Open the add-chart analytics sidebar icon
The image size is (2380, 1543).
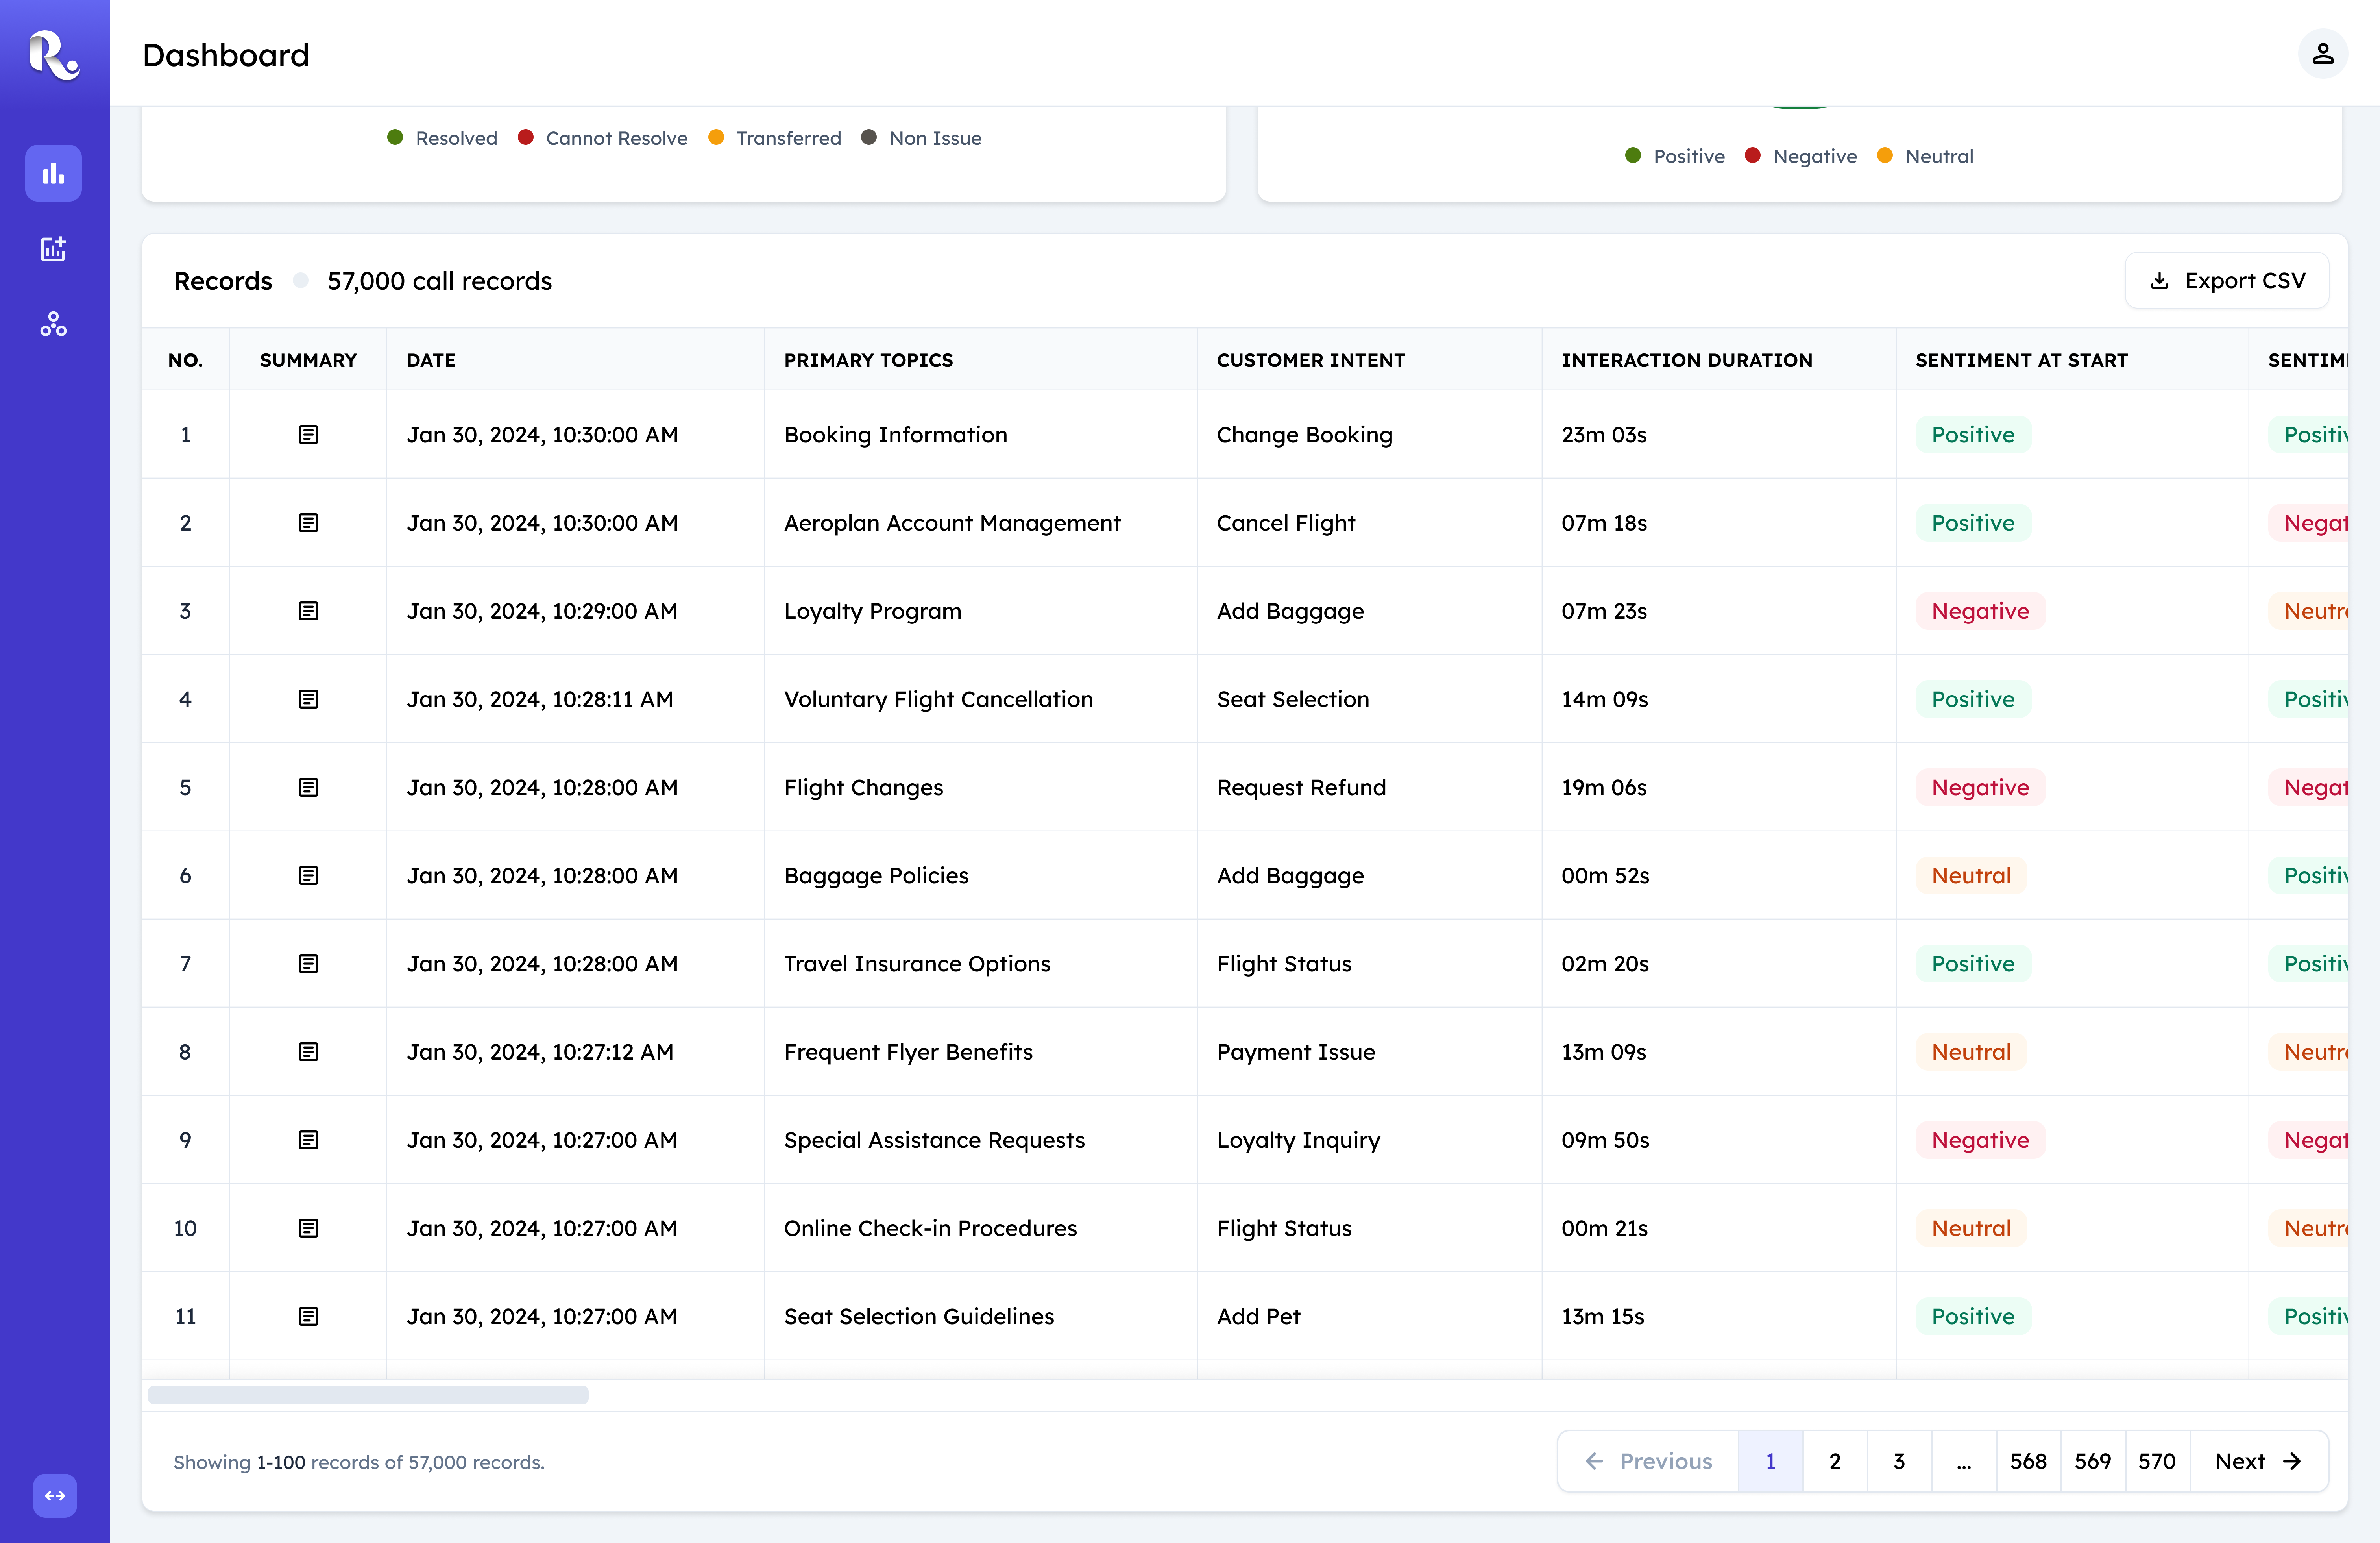pos(53,249)
